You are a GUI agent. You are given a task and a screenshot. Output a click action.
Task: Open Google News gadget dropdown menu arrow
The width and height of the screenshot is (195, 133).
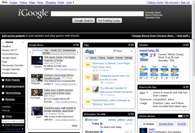tap(74, 45)
